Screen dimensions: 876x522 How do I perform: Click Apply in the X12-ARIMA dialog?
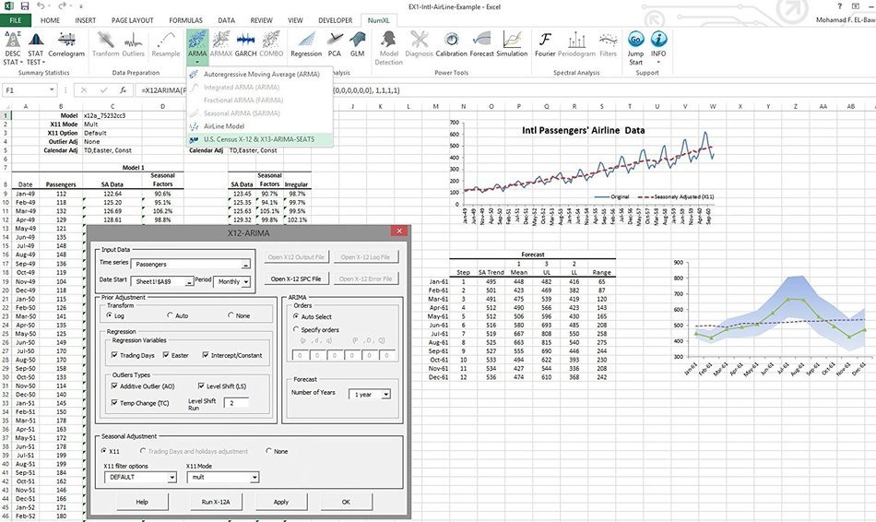[x=281, y=502]
